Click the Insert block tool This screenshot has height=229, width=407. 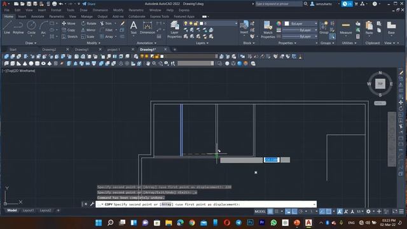point(244,27)
